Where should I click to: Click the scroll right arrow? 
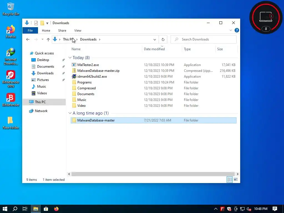(237, 174)
